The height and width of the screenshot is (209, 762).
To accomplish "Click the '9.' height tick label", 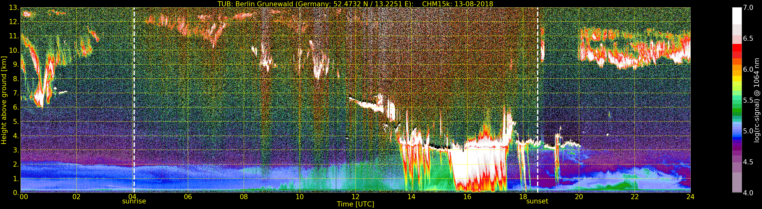I will coord(16,64).
